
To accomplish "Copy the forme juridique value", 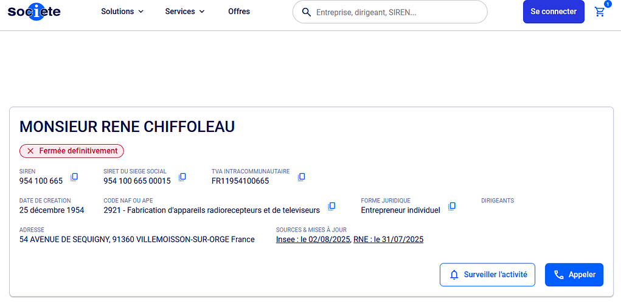I will tap(452, 206).
